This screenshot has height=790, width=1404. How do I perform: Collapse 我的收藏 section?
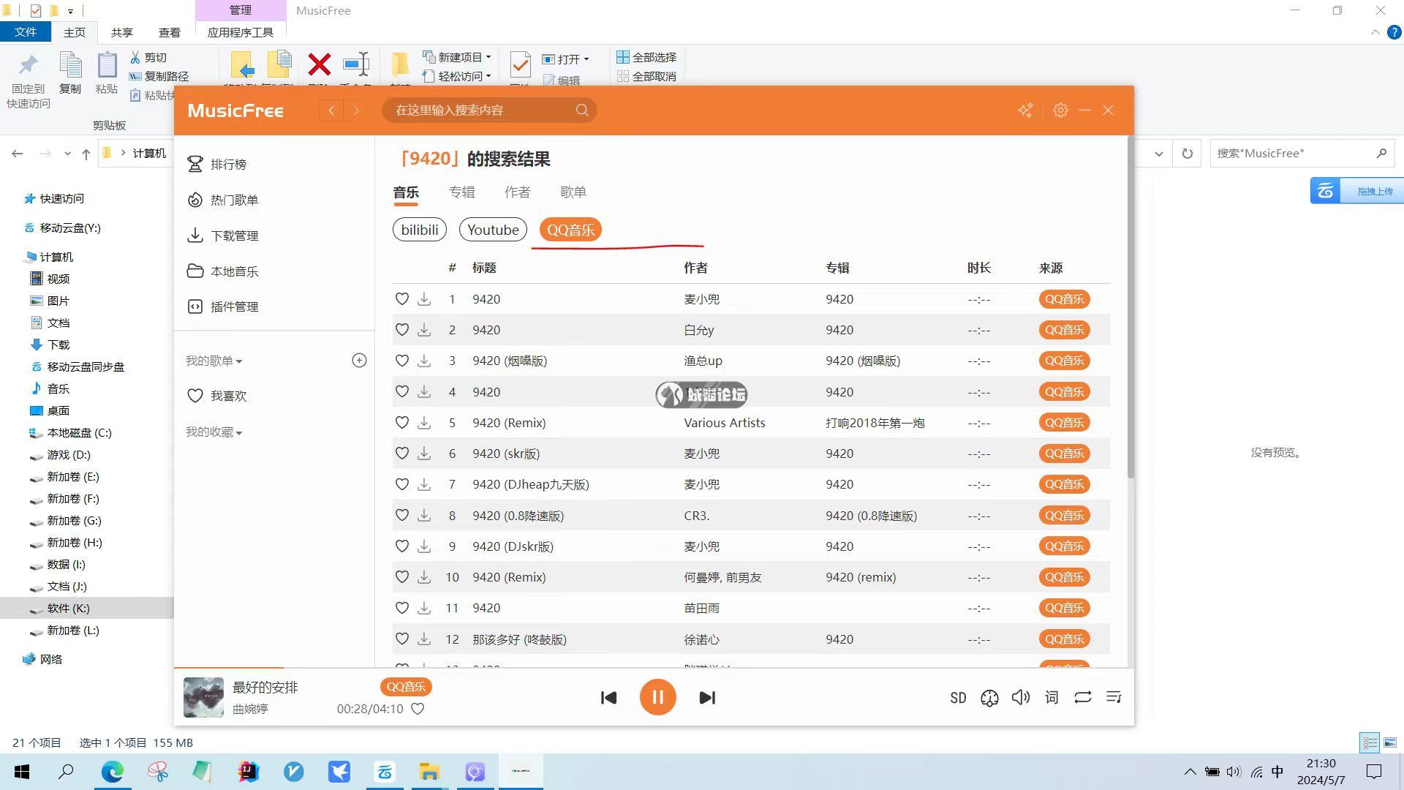214,432
